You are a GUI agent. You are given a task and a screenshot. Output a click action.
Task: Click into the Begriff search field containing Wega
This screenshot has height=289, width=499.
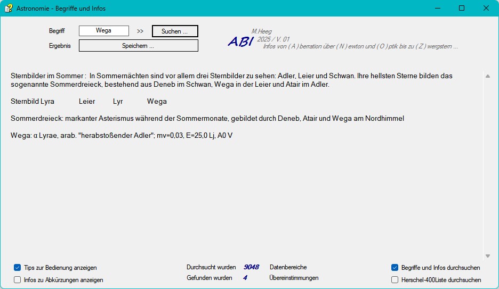click(104, 31)
